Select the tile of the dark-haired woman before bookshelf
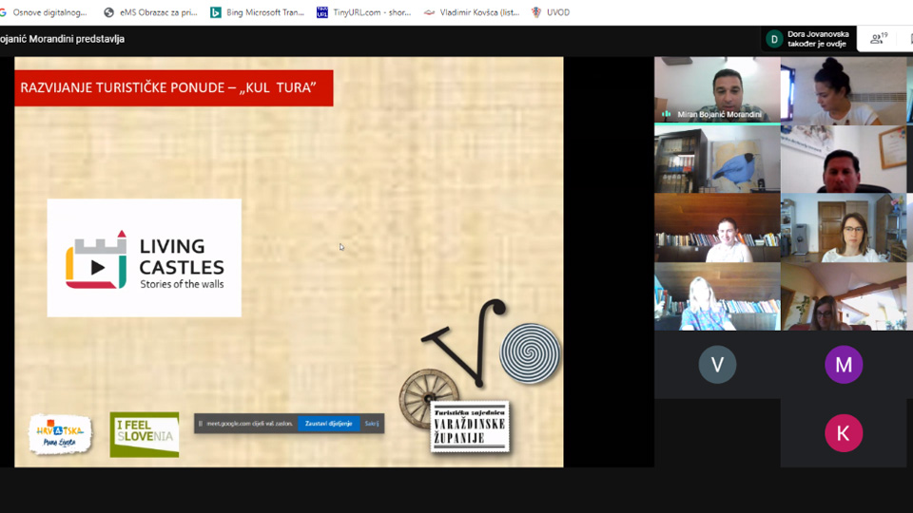913x513 pixels. coord(717,227)
